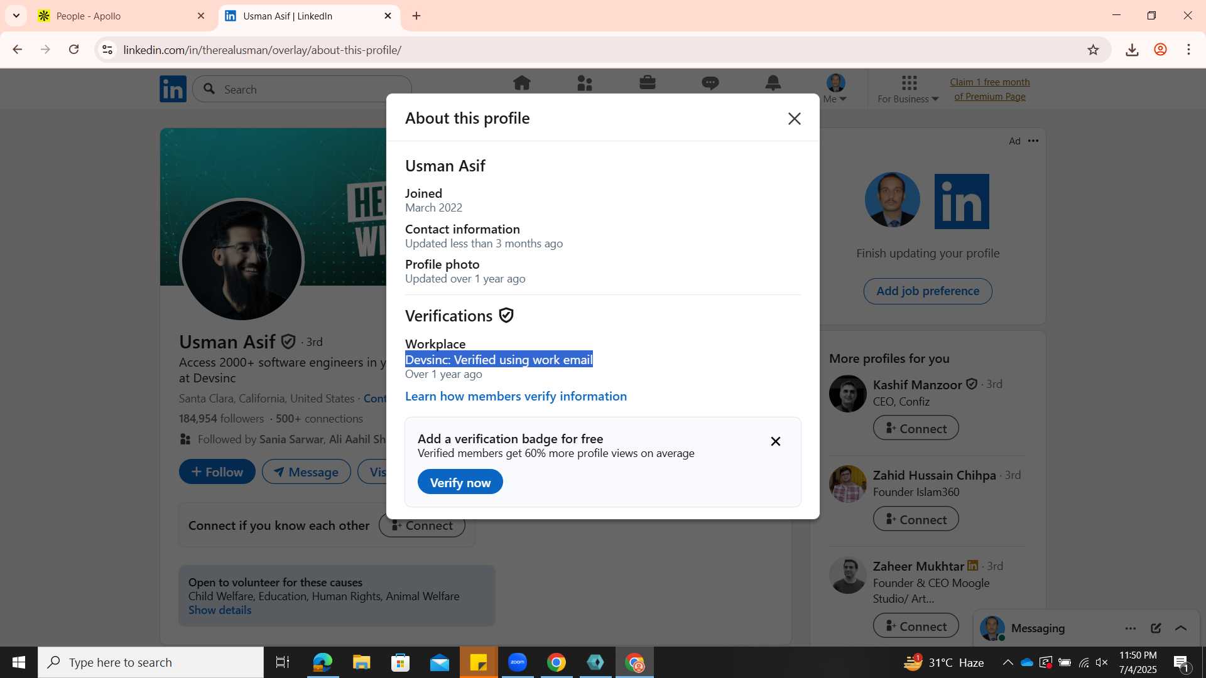The width and height of the screenshot is (1206, 678).
Task: Close the People - Apollo tab
Action: coord(201,16)
